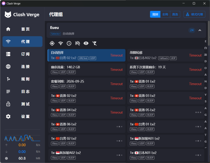Click the upload arrow speed icon
This screenshot has width=210, height=163.
pos(6,145)
